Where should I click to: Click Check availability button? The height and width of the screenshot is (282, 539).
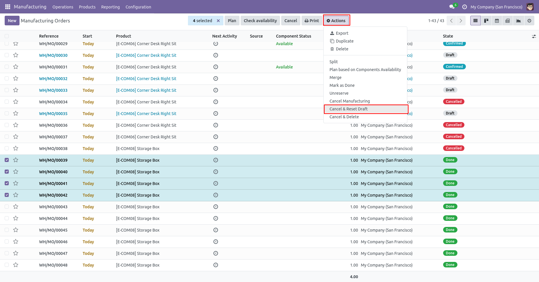[260, 21]
